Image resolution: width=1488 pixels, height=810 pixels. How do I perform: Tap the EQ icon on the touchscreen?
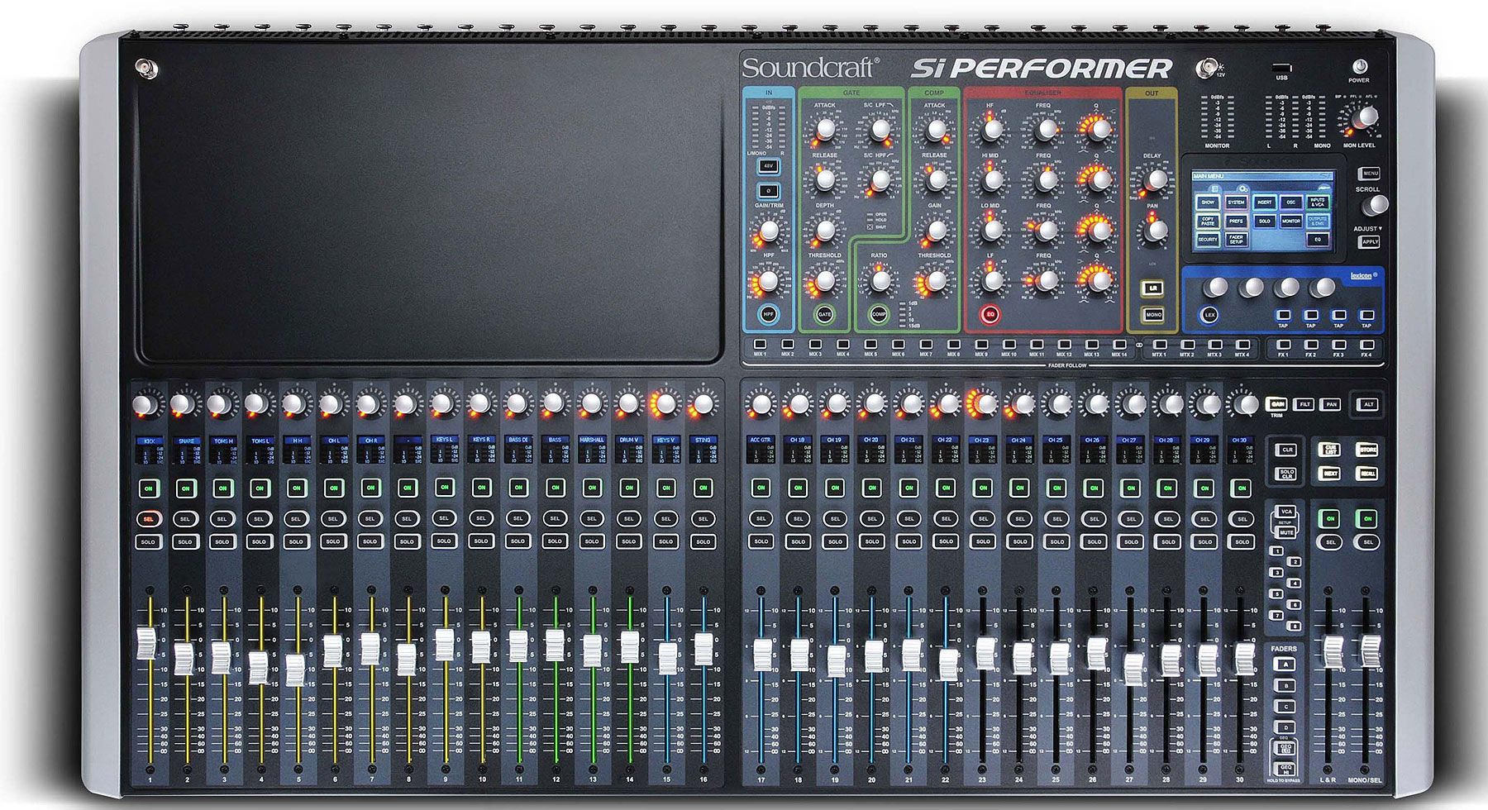pos(1318,240)
